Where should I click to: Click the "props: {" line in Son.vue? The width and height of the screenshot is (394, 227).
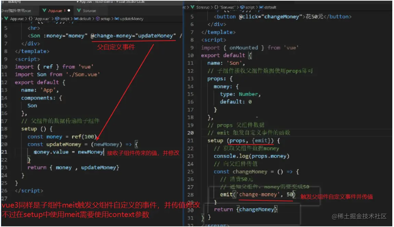tap(220, 79)
